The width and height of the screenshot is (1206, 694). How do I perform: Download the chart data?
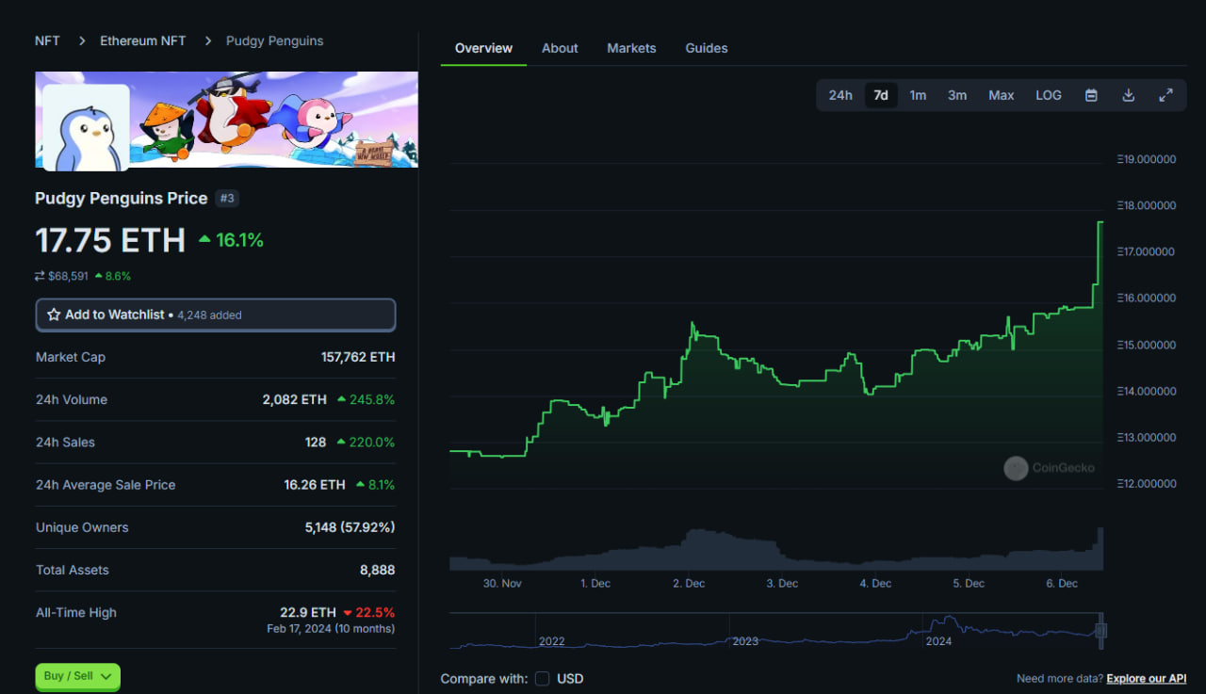(x=1128, y=95)
